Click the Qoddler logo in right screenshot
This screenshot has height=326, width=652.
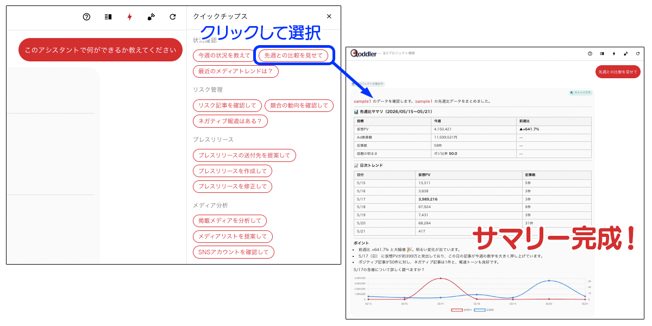pos(365,53)
